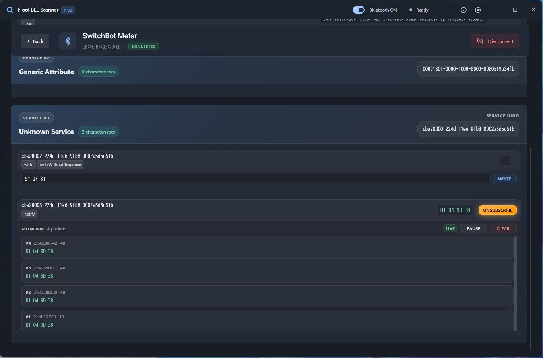Click the 'notify' property tag
Screen dimensions: 543x358
point(29,214)
